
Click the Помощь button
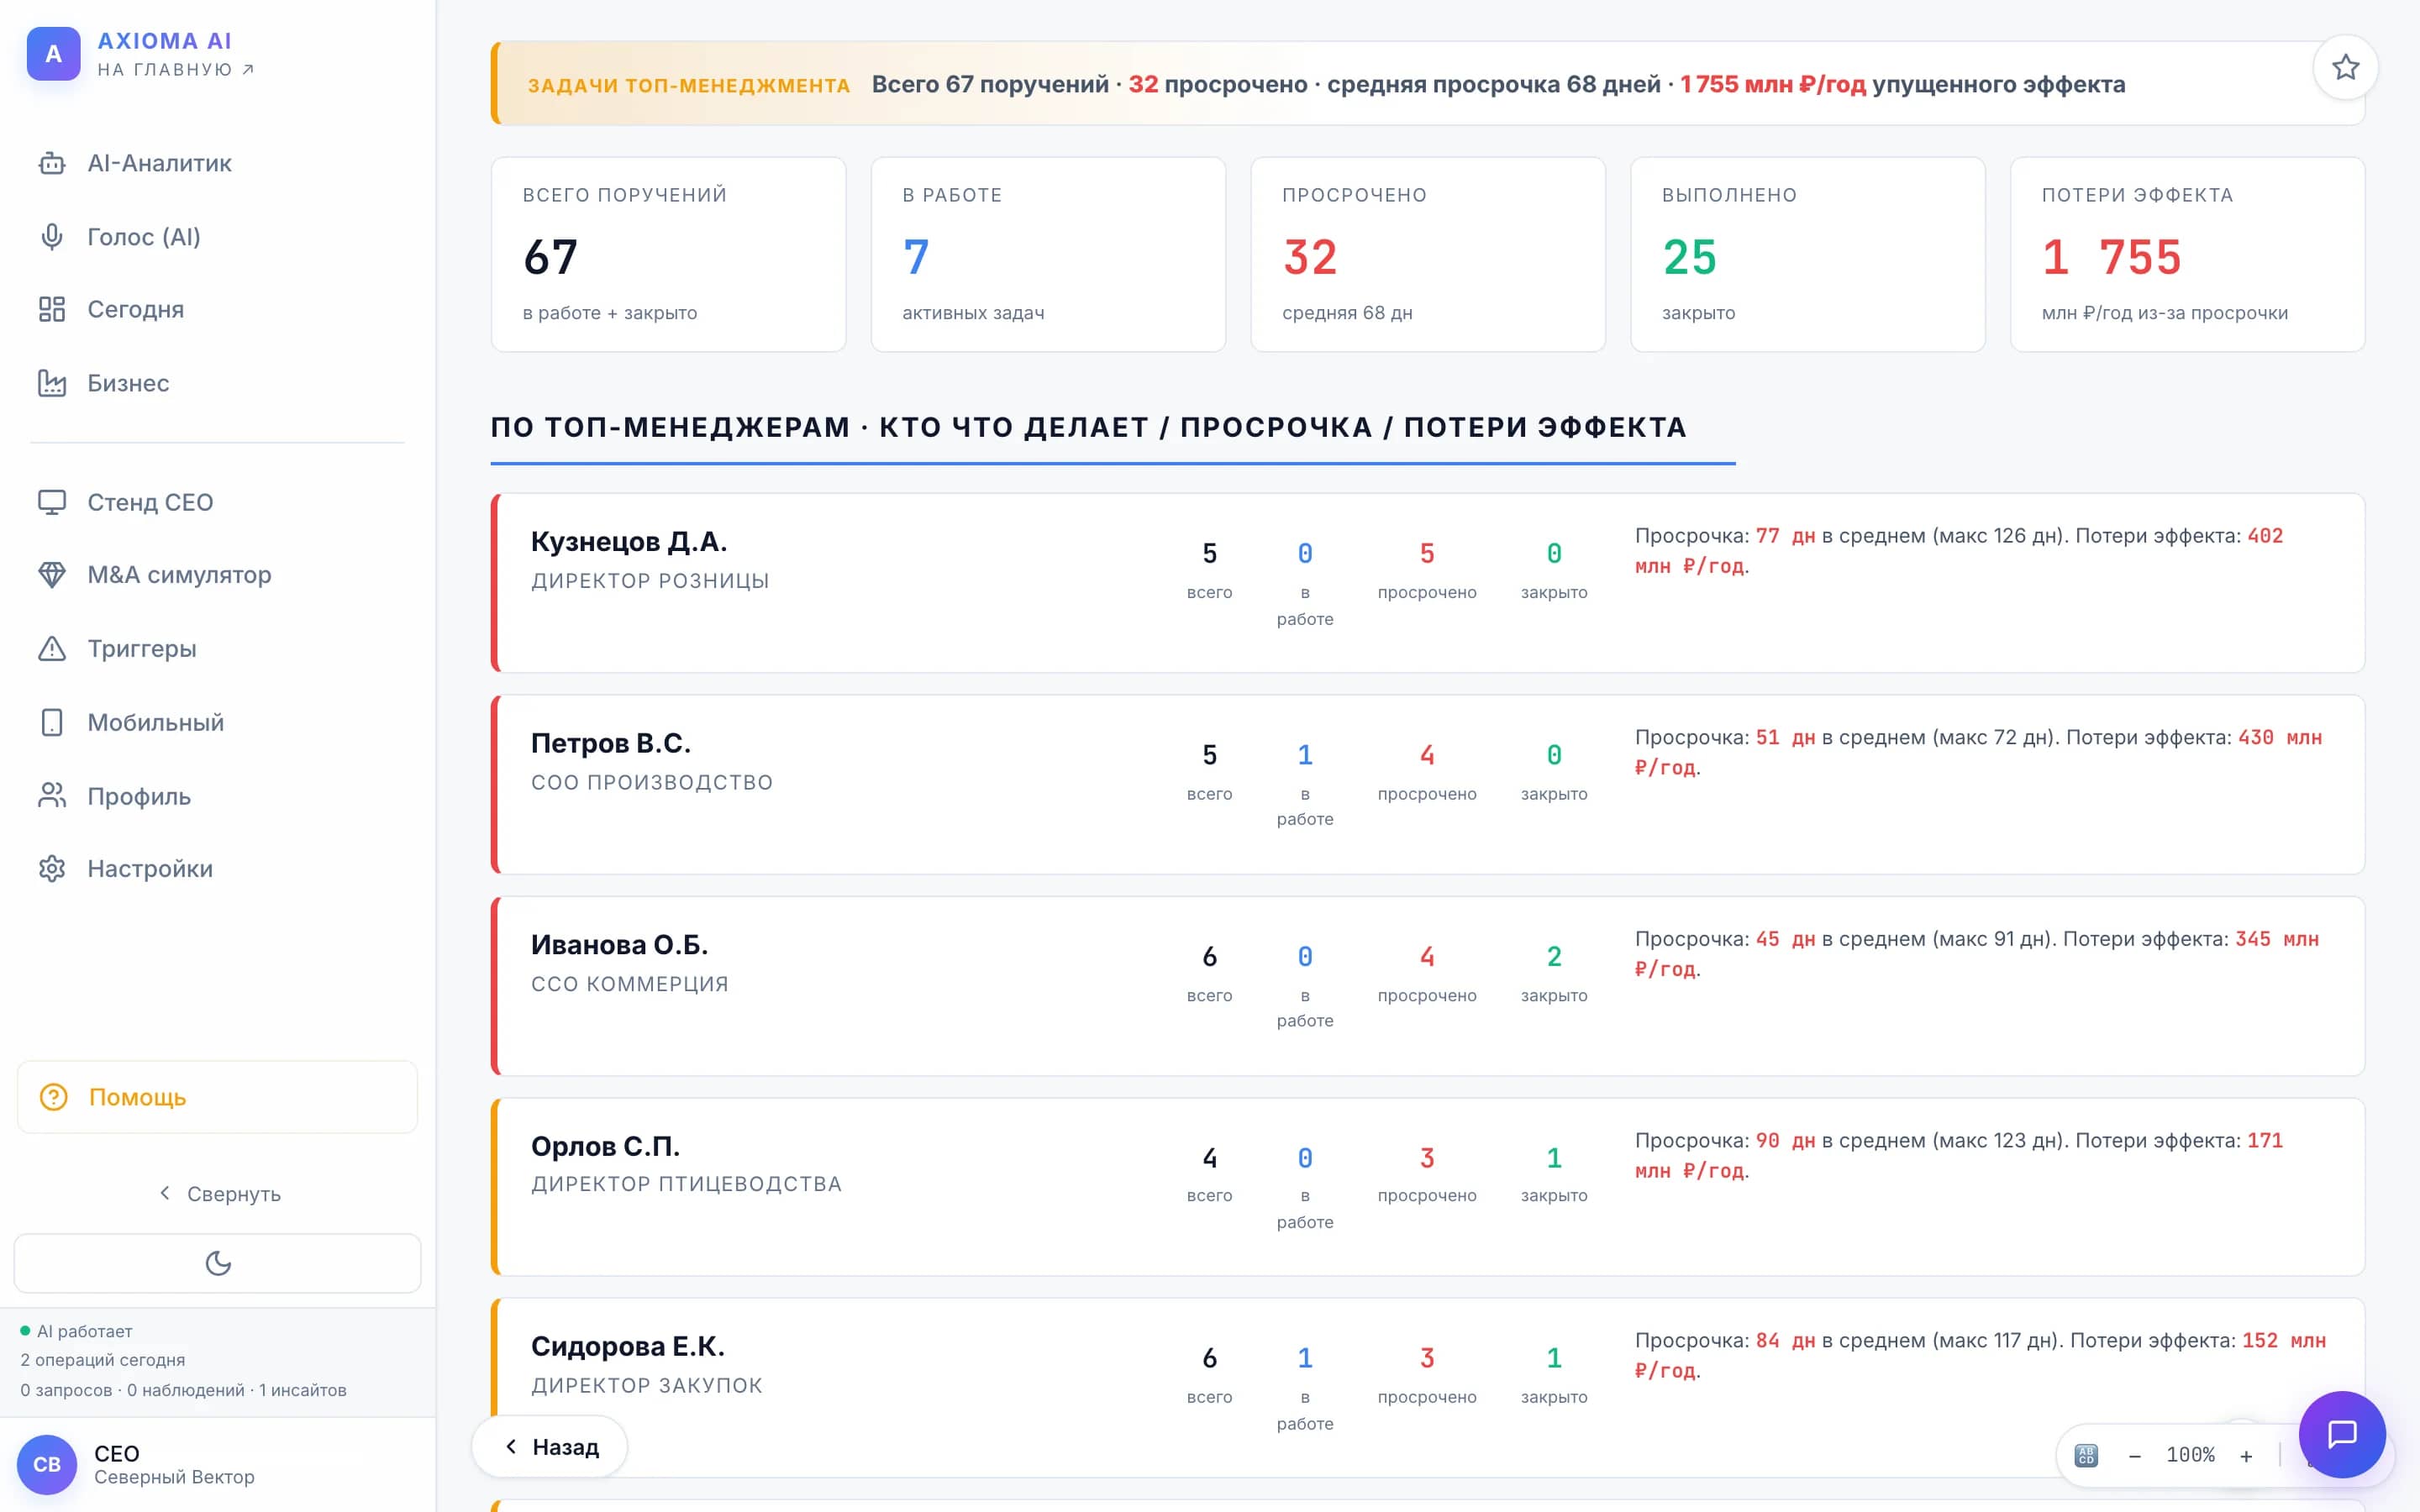click(x=217, y=1097)
